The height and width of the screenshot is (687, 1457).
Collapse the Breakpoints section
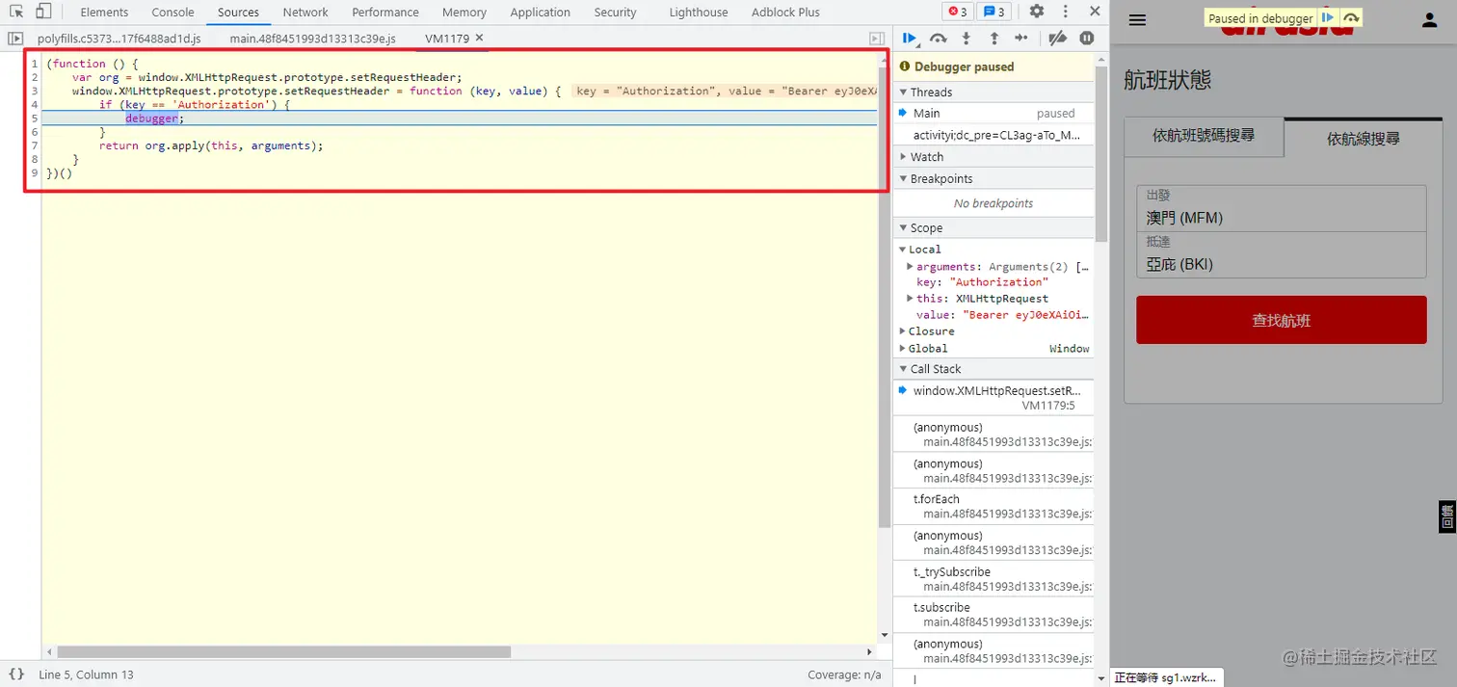coord(993,179)
